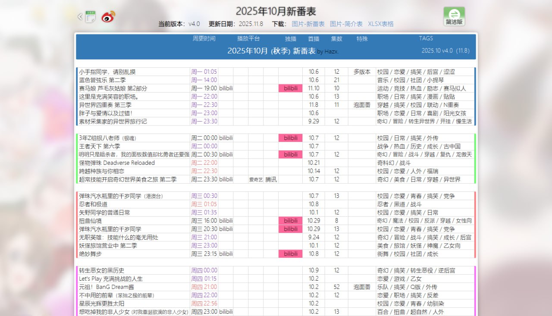
Task: Click pink bilibili badge in 明明只是暗杀者 row
Action: click(291, 154)
